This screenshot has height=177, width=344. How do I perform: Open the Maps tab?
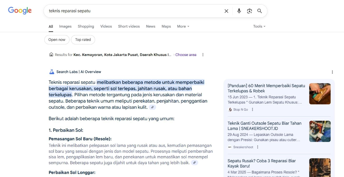(x=166, y=26)
